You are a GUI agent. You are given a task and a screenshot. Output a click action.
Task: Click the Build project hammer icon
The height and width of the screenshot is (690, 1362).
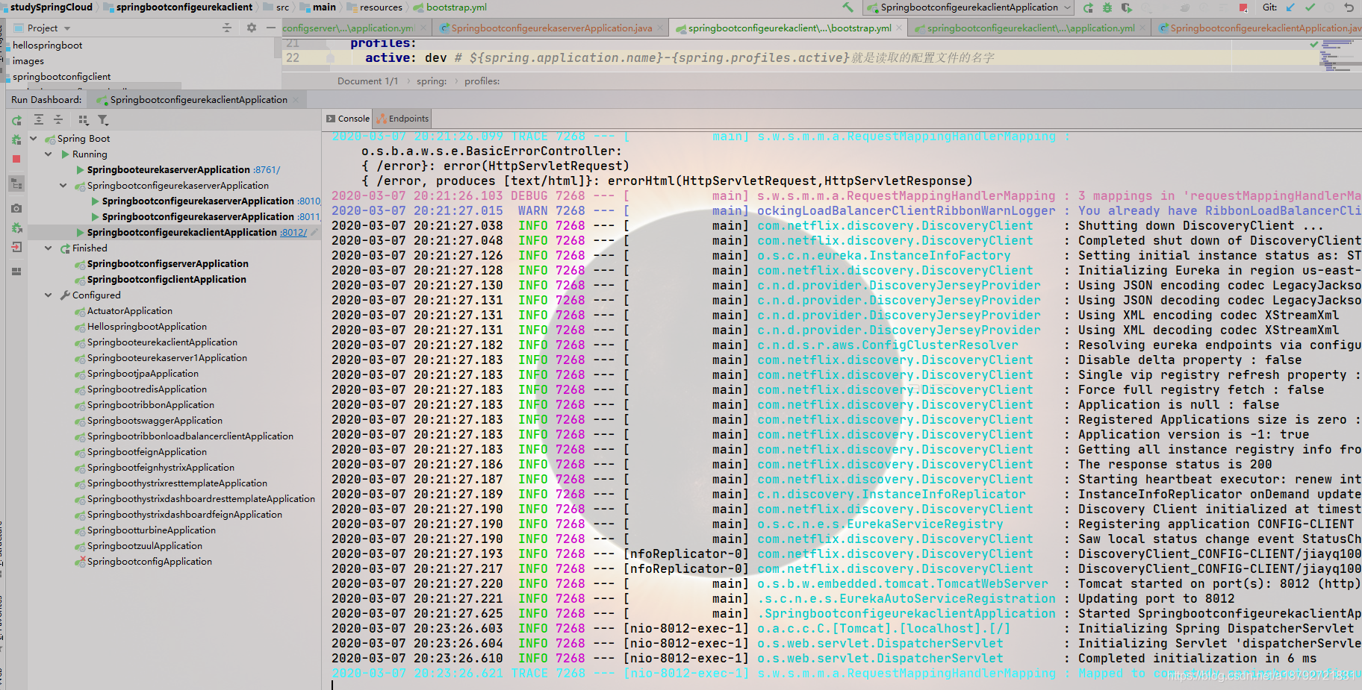848,7
